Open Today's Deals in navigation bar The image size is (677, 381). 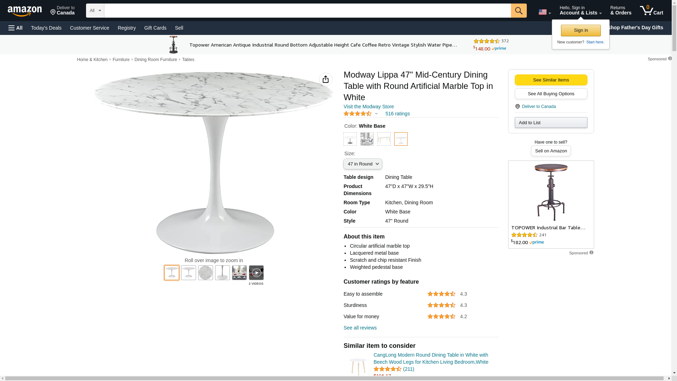(46, 28)
